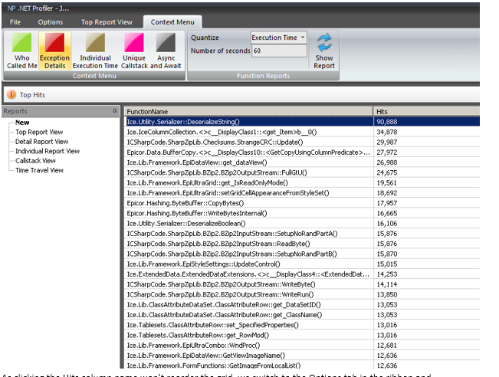Click the 29,987 hits cell

[x=427, y=143]
